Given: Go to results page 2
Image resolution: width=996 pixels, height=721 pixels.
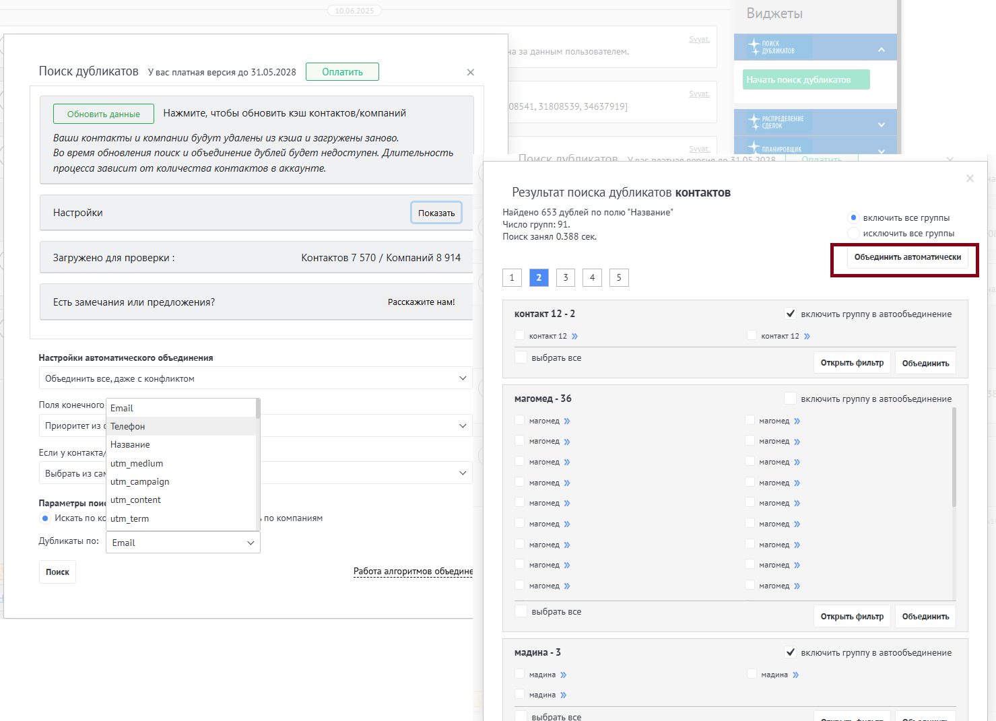Looking at the screenshot, I should (539, 277).
